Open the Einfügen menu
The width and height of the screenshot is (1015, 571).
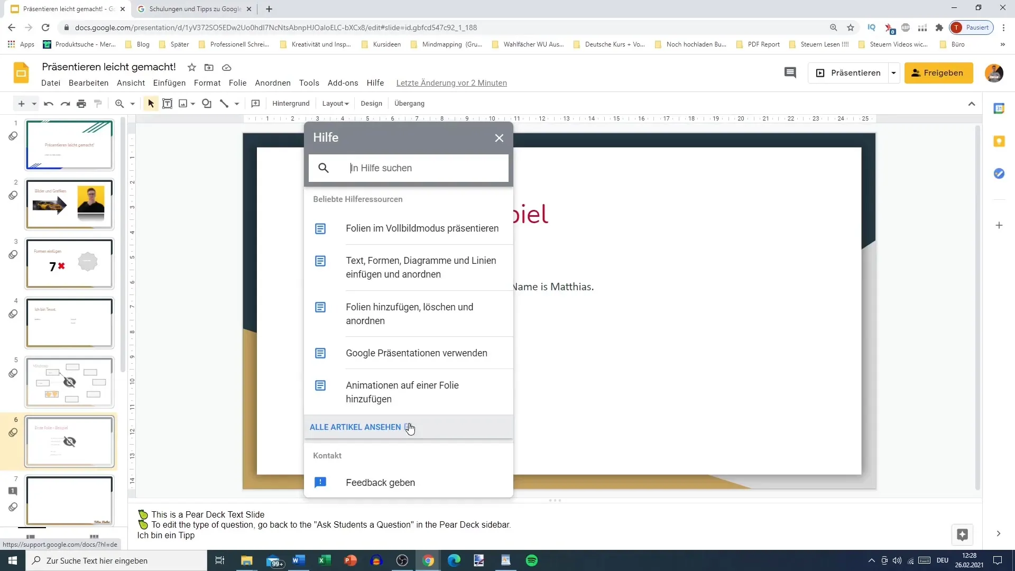[169, 83]
